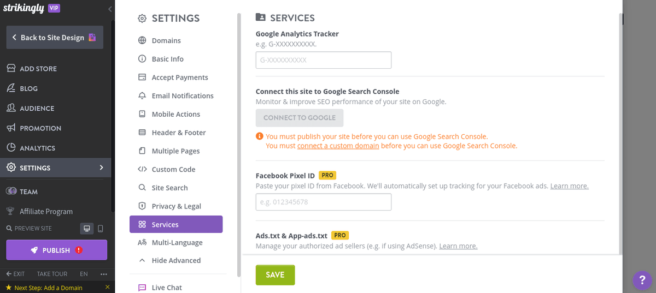Follow the connect a custom domain link
This screenshot has height=293, width=656.
pos(338,146)
